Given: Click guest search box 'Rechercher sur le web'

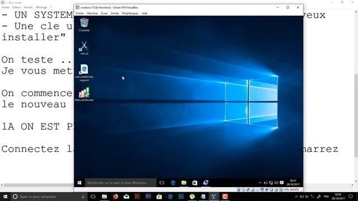Looking at the screenshot, I should coord(121,183).
